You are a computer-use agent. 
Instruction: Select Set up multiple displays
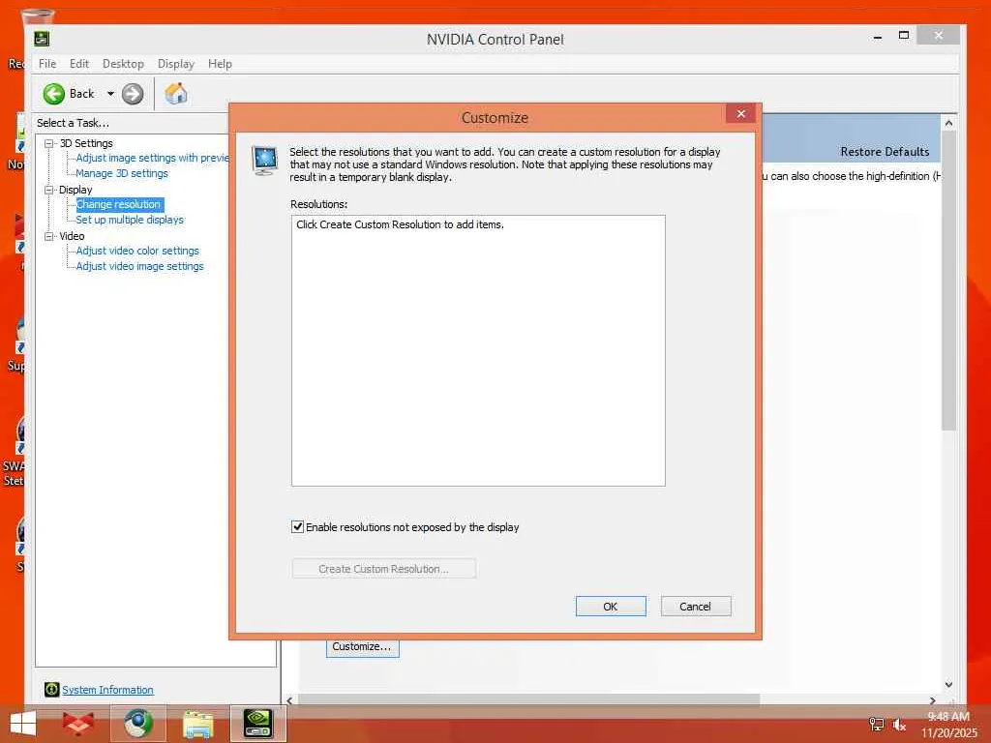(x=130, y=220)
